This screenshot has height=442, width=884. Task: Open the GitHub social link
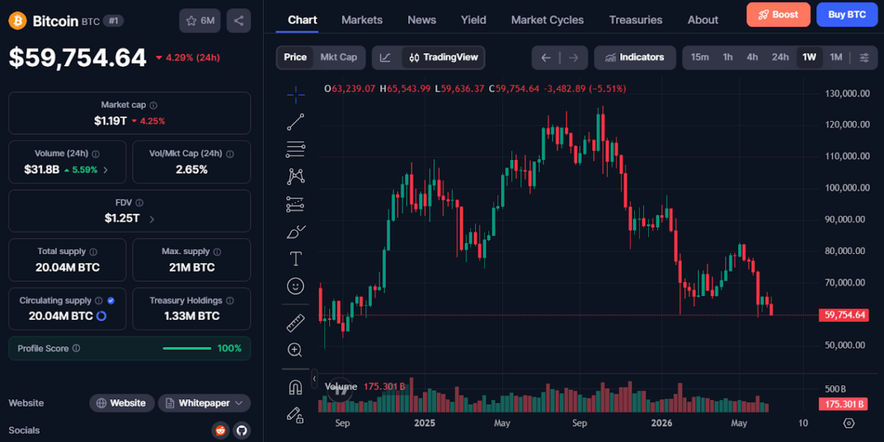pyautogui.click(x=242, y=430)
